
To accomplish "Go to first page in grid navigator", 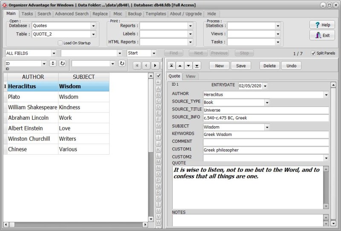I will [137, 66].
